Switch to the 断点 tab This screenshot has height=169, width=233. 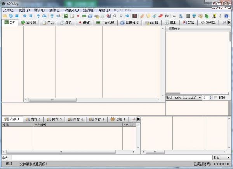pos(83,23)
